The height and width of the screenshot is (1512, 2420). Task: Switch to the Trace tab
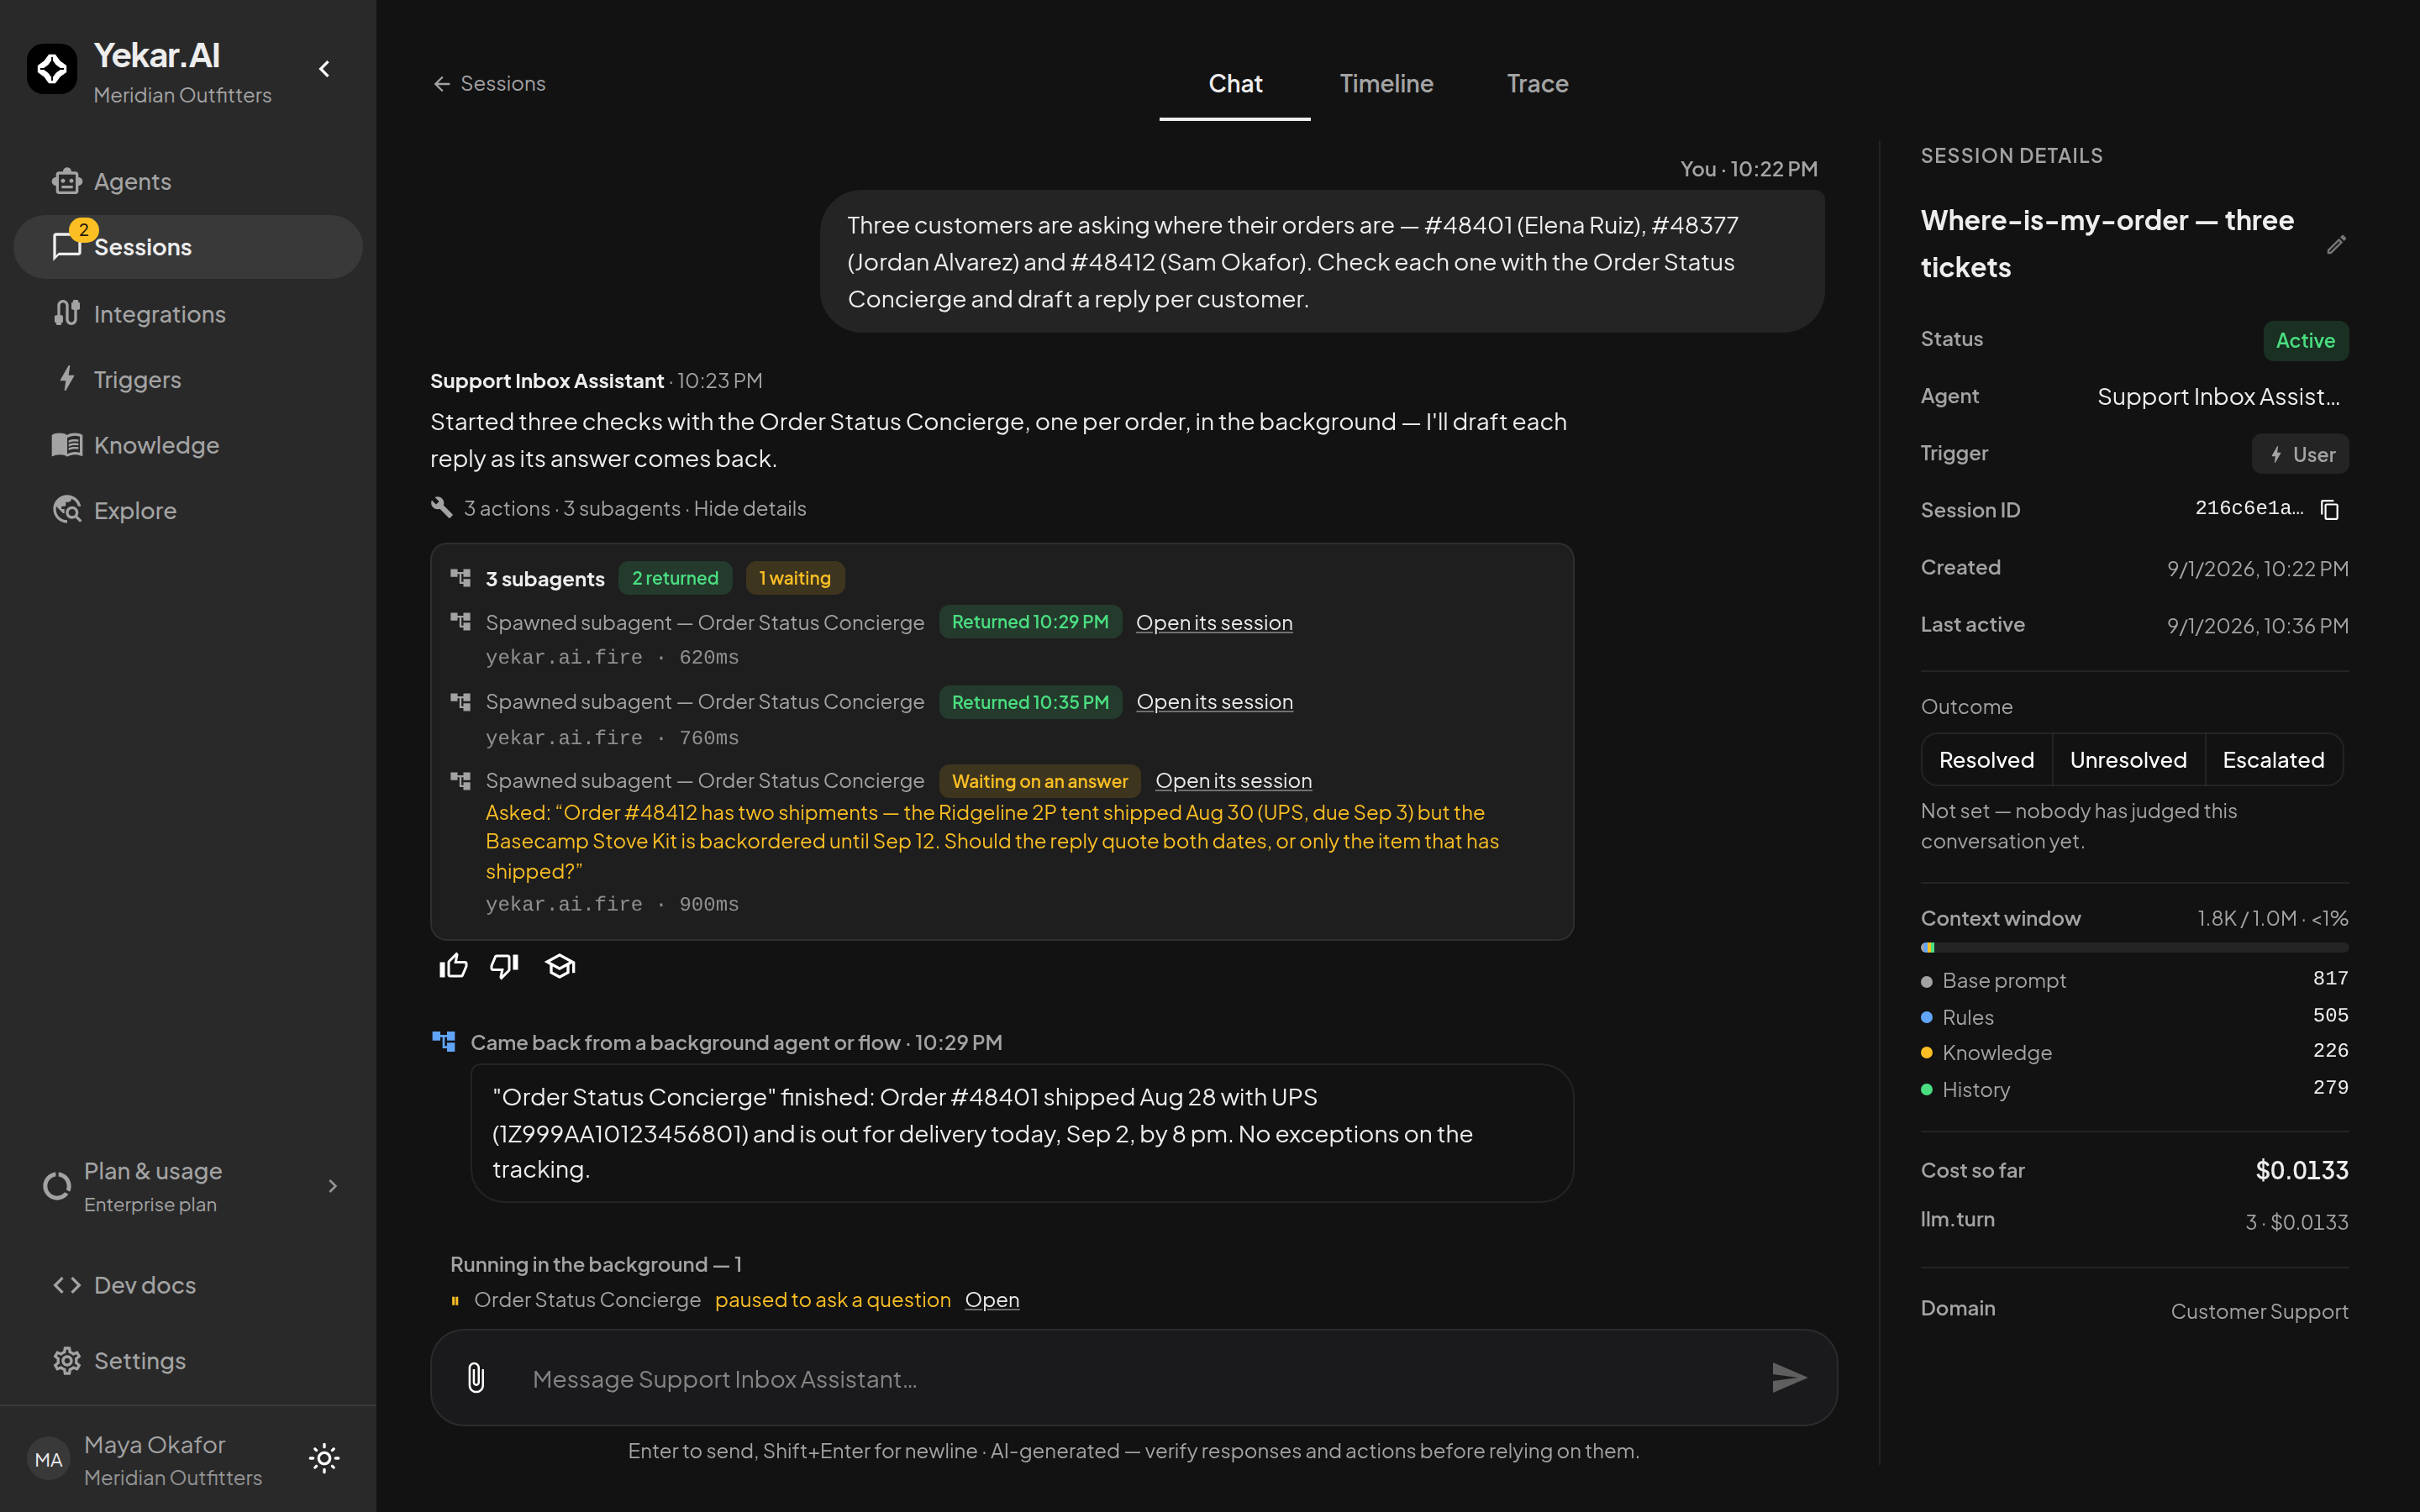1537,84
